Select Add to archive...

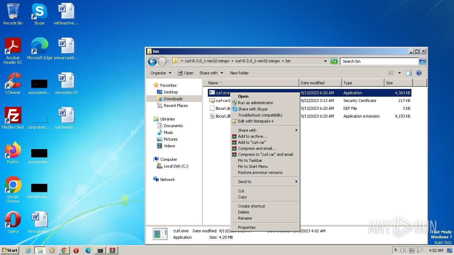pos(265,136)
